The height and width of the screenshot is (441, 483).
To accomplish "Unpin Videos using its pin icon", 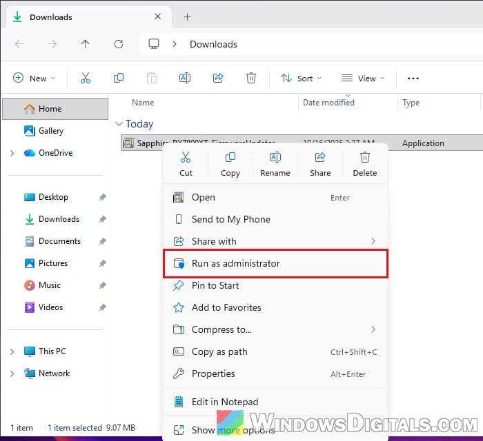I will [102, 307].
